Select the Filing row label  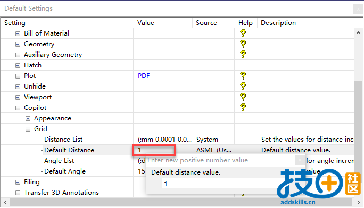pos(32,182)
